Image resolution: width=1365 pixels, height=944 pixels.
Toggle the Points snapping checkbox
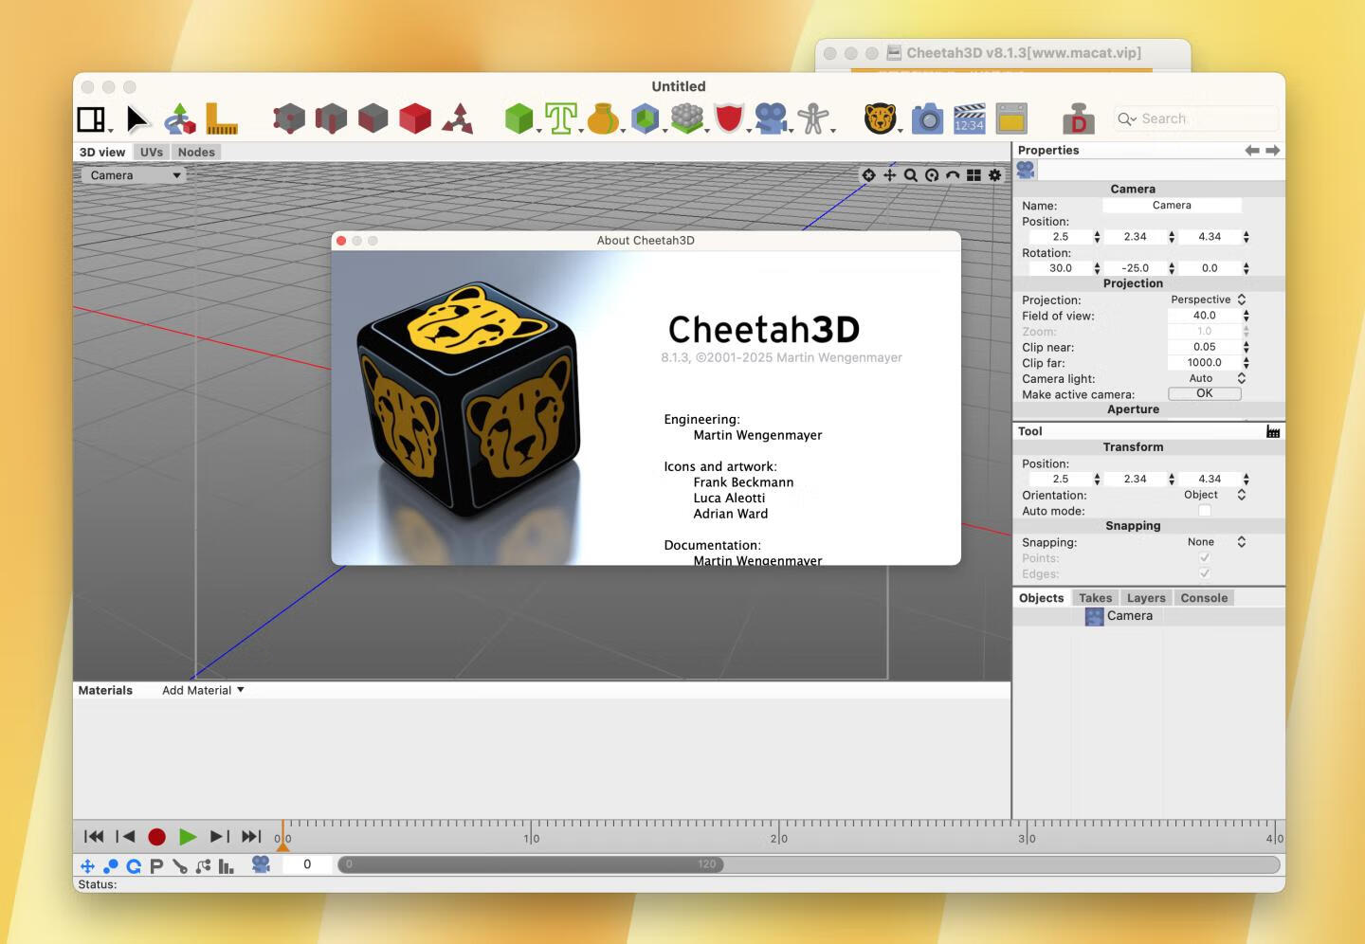(1205, 558)
